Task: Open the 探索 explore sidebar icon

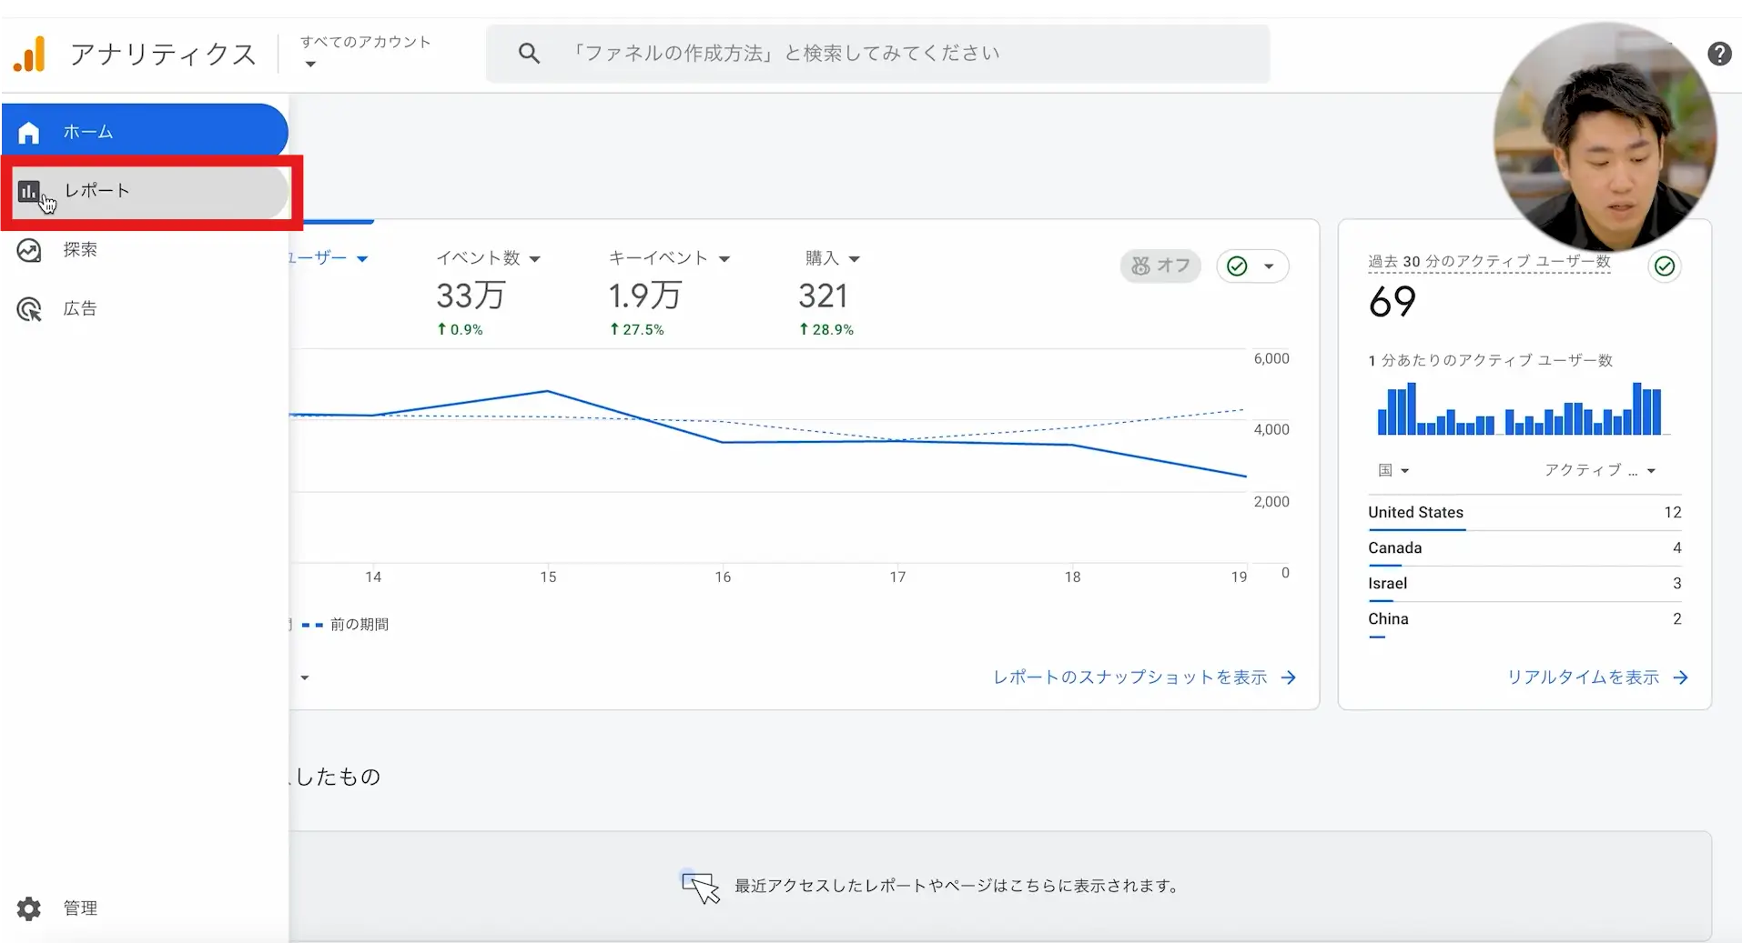Action: click(28, 250)
